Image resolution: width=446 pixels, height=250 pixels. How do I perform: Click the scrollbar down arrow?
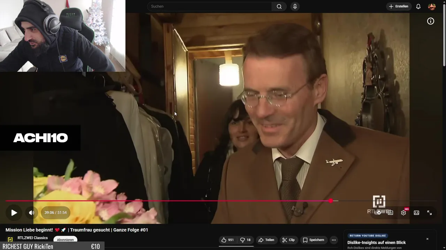(444, 248)
